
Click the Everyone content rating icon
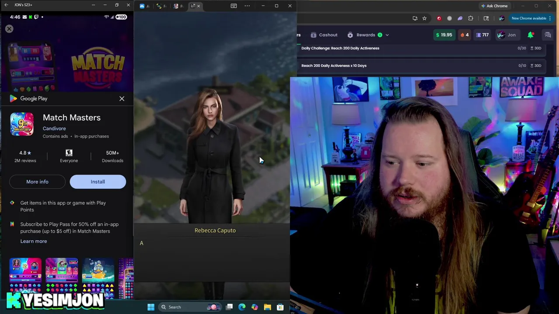coord(69,153)
